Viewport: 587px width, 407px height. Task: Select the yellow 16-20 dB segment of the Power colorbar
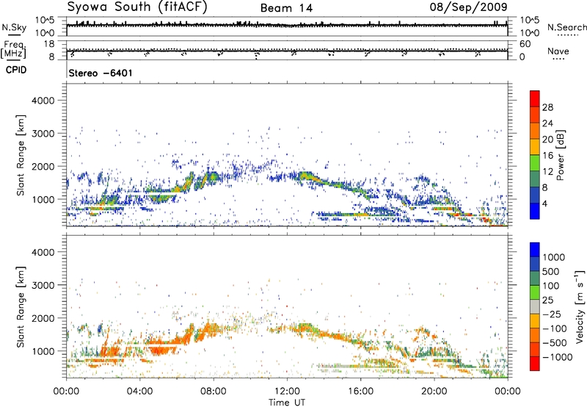pyautogui.click(x=535, y=147)
